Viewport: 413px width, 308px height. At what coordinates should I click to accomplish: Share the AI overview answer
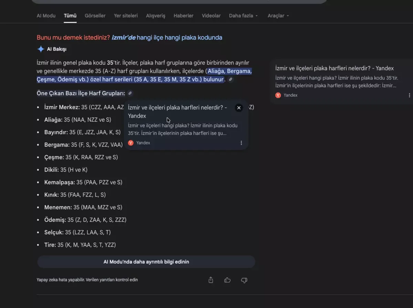tap(211, 280)
